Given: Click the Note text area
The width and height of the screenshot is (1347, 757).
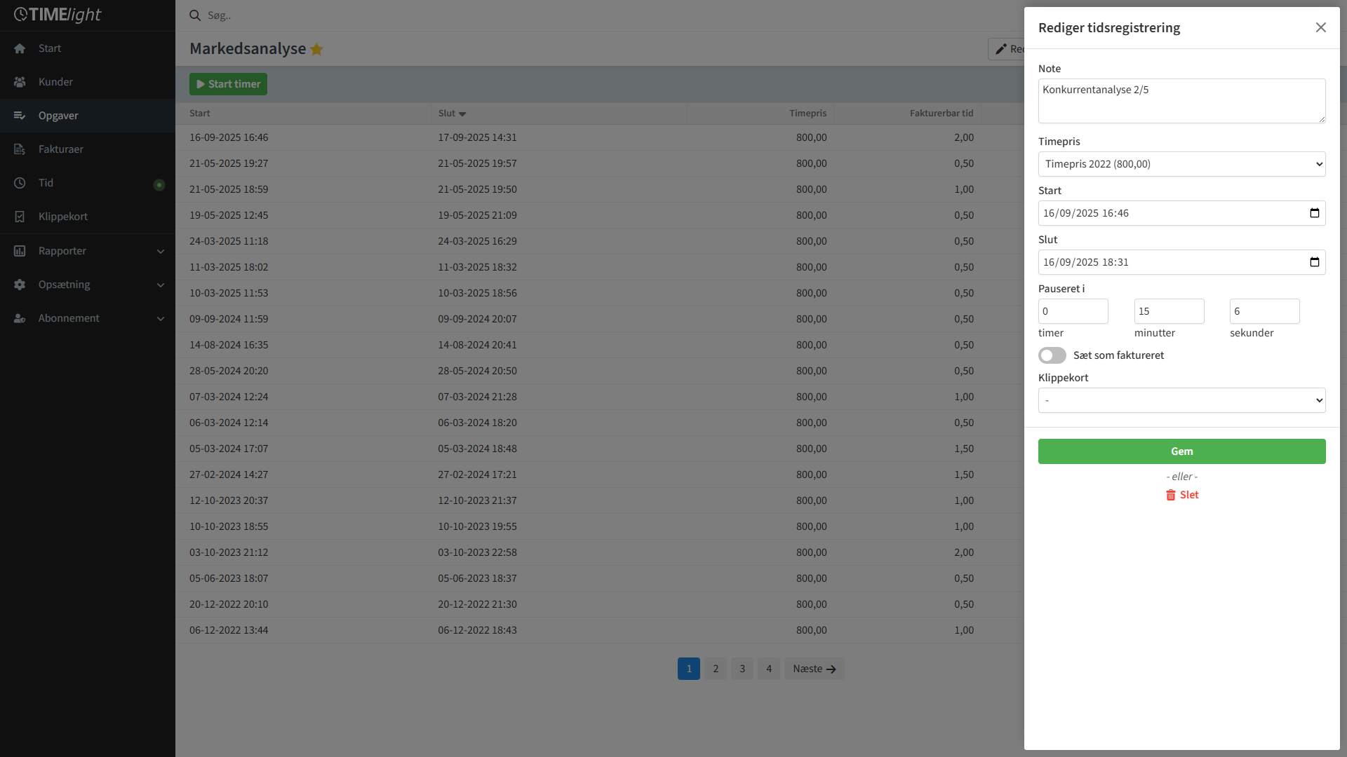Looking at the screenshot, I should coord(1181,101).
